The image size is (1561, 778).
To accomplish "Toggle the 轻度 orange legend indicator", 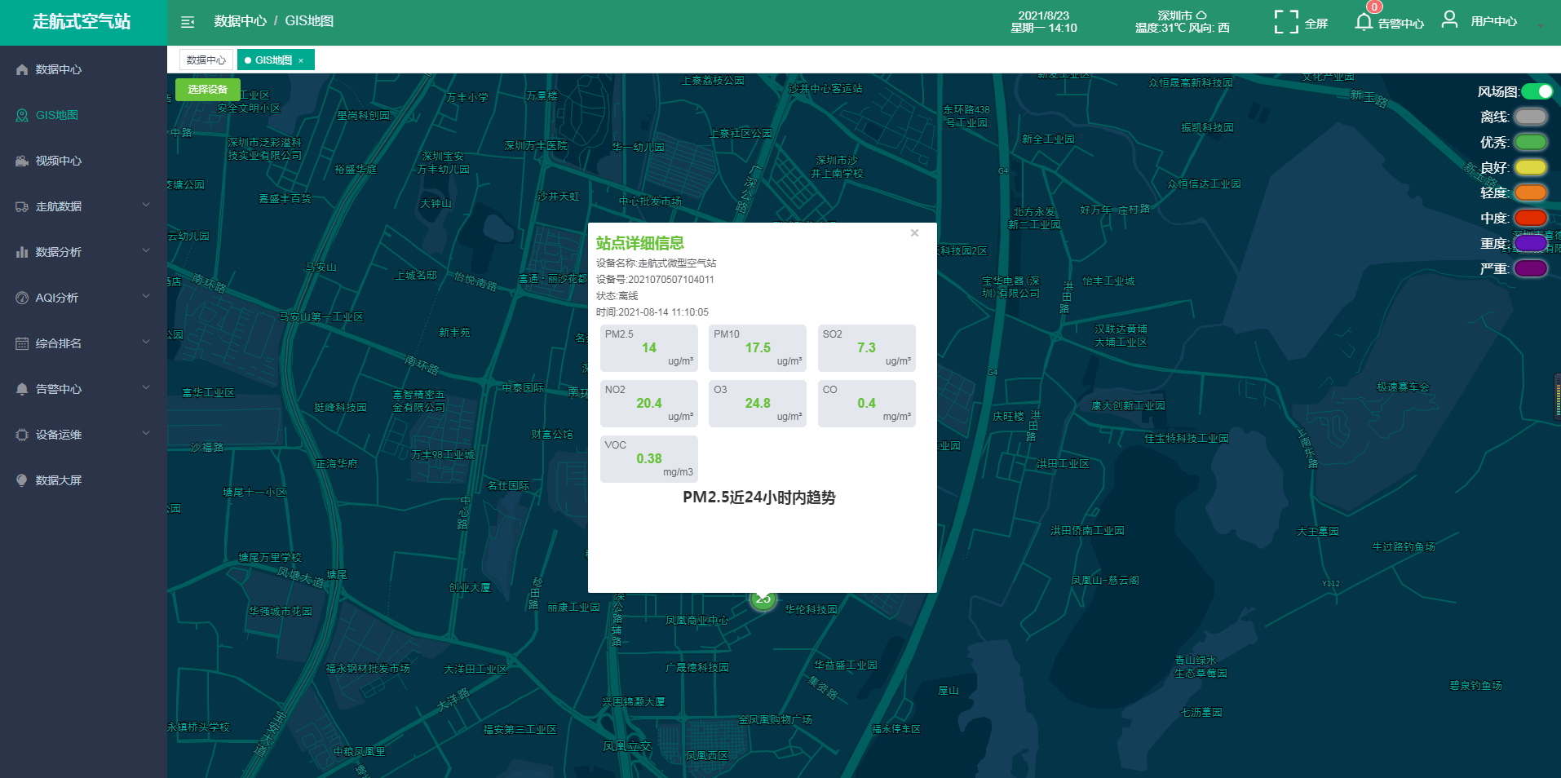I will click(x=1531, y=192).
